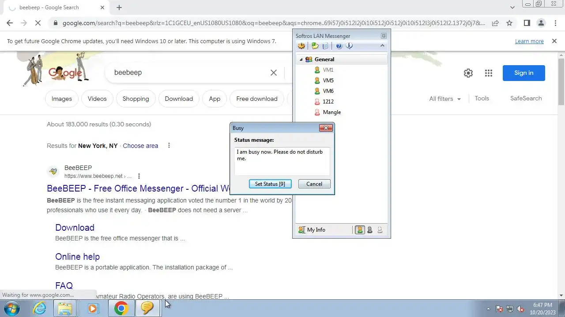
Task: Collapse the Softros toolbar with the up chevron
Action: (382, 45)
